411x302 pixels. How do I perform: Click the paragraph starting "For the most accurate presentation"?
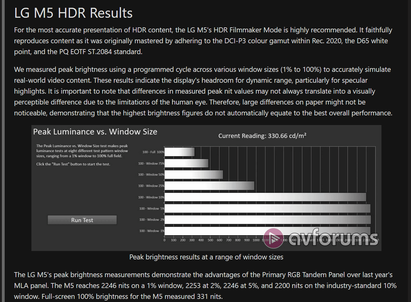(x=203, y=41)
